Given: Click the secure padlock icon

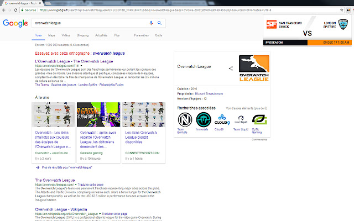Looking at the screenshot, I should 22,10.
